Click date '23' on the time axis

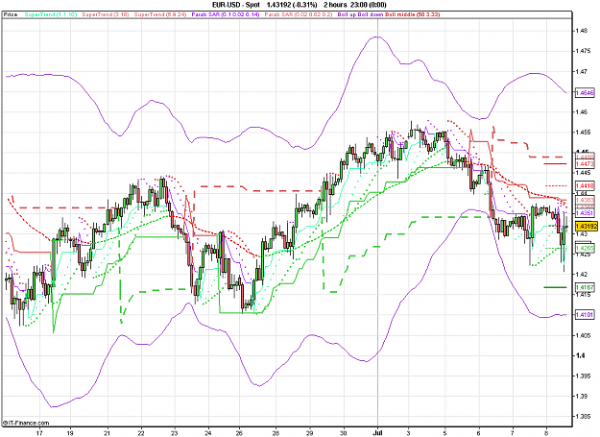pos(175,433)
